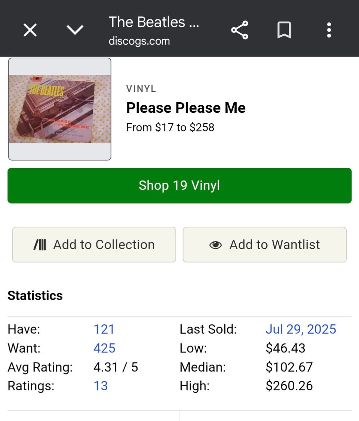Viewport: 359px width, 421px height.
Task: Tap the share icon in the top bar
Action: pos(240,30)
